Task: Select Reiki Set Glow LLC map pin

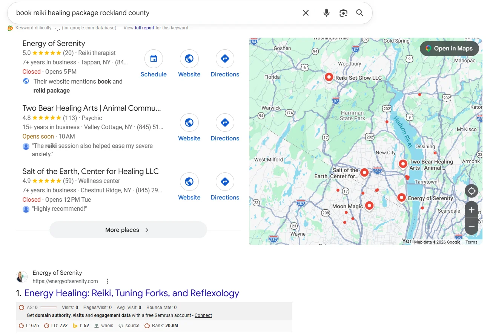Action: coord(329,77)
